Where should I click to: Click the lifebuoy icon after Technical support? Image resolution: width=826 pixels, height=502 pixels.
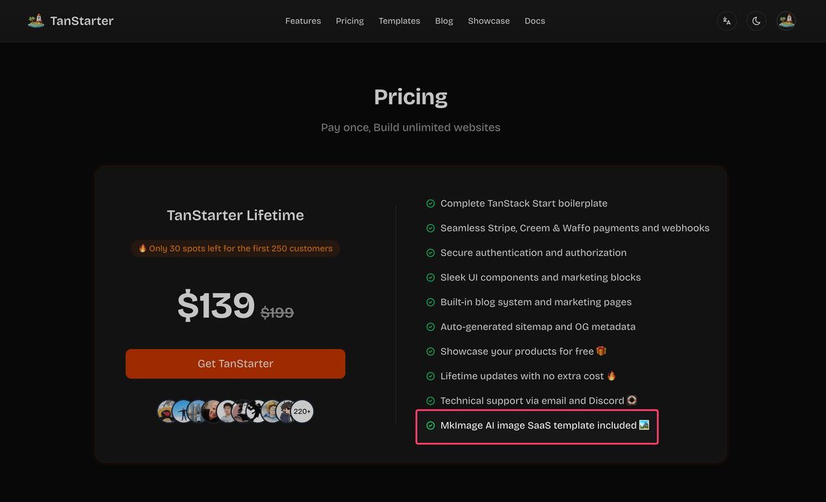(x=632, y=401)
